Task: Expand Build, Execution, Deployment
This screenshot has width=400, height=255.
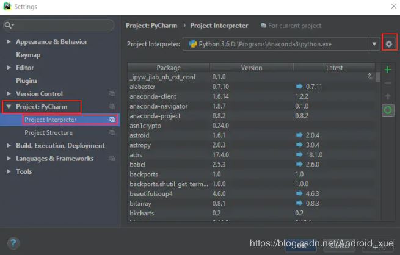Action: (x=9, y=145)
